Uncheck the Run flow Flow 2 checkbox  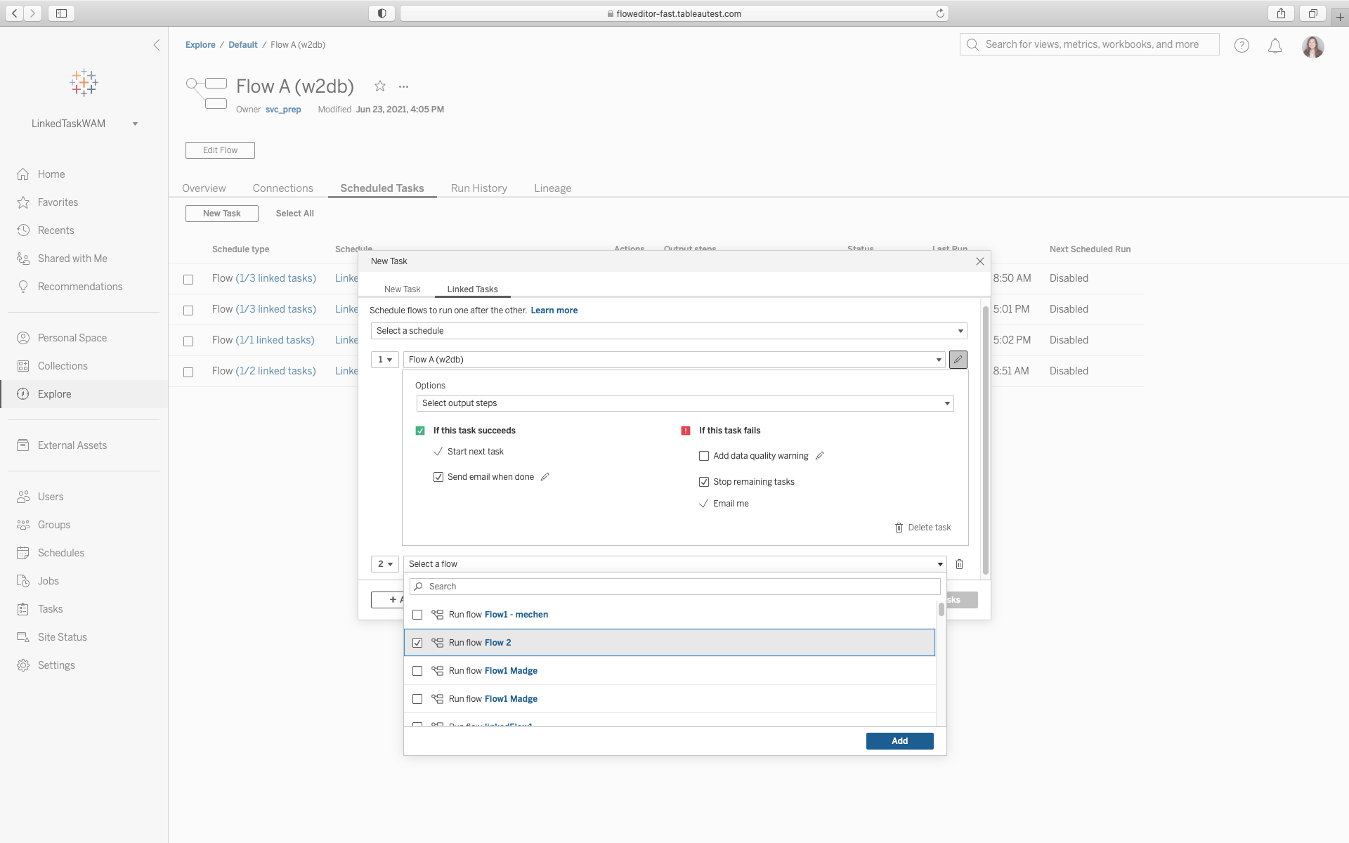point(417,643)
